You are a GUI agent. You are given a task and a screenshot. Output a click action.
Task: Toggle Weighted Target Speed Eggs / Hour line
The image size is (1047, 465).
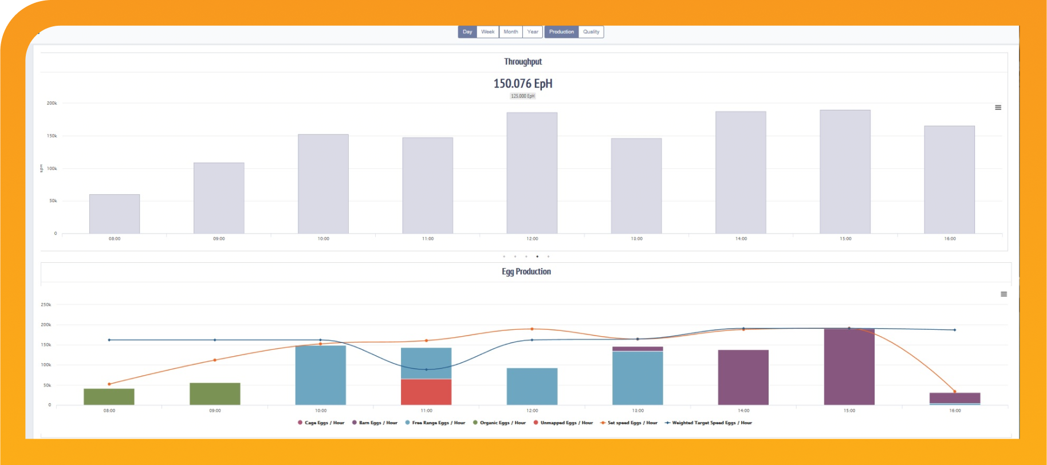709,423
